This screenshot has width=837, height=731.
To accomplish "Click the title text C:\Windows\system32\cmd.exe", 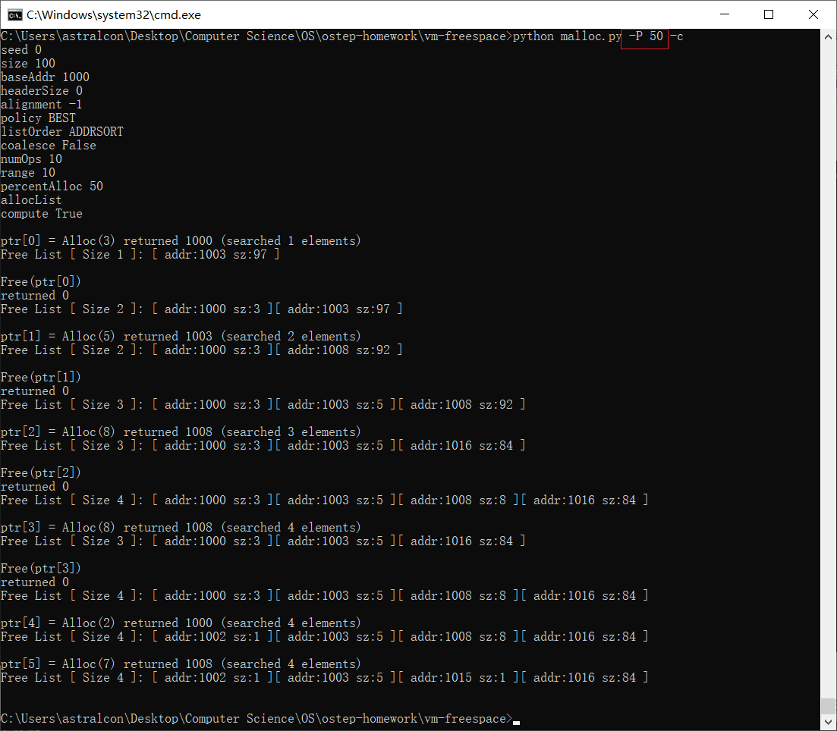I will (114, 15).
